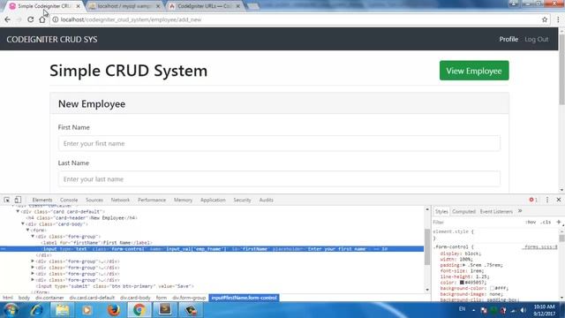565x318 pixels.
Task: Open the Memory panel
Action: (183, 200)
